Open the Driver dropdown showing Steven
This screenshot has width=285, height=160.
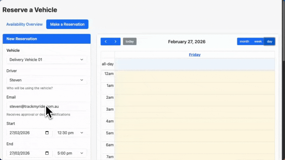click(46, 80)
